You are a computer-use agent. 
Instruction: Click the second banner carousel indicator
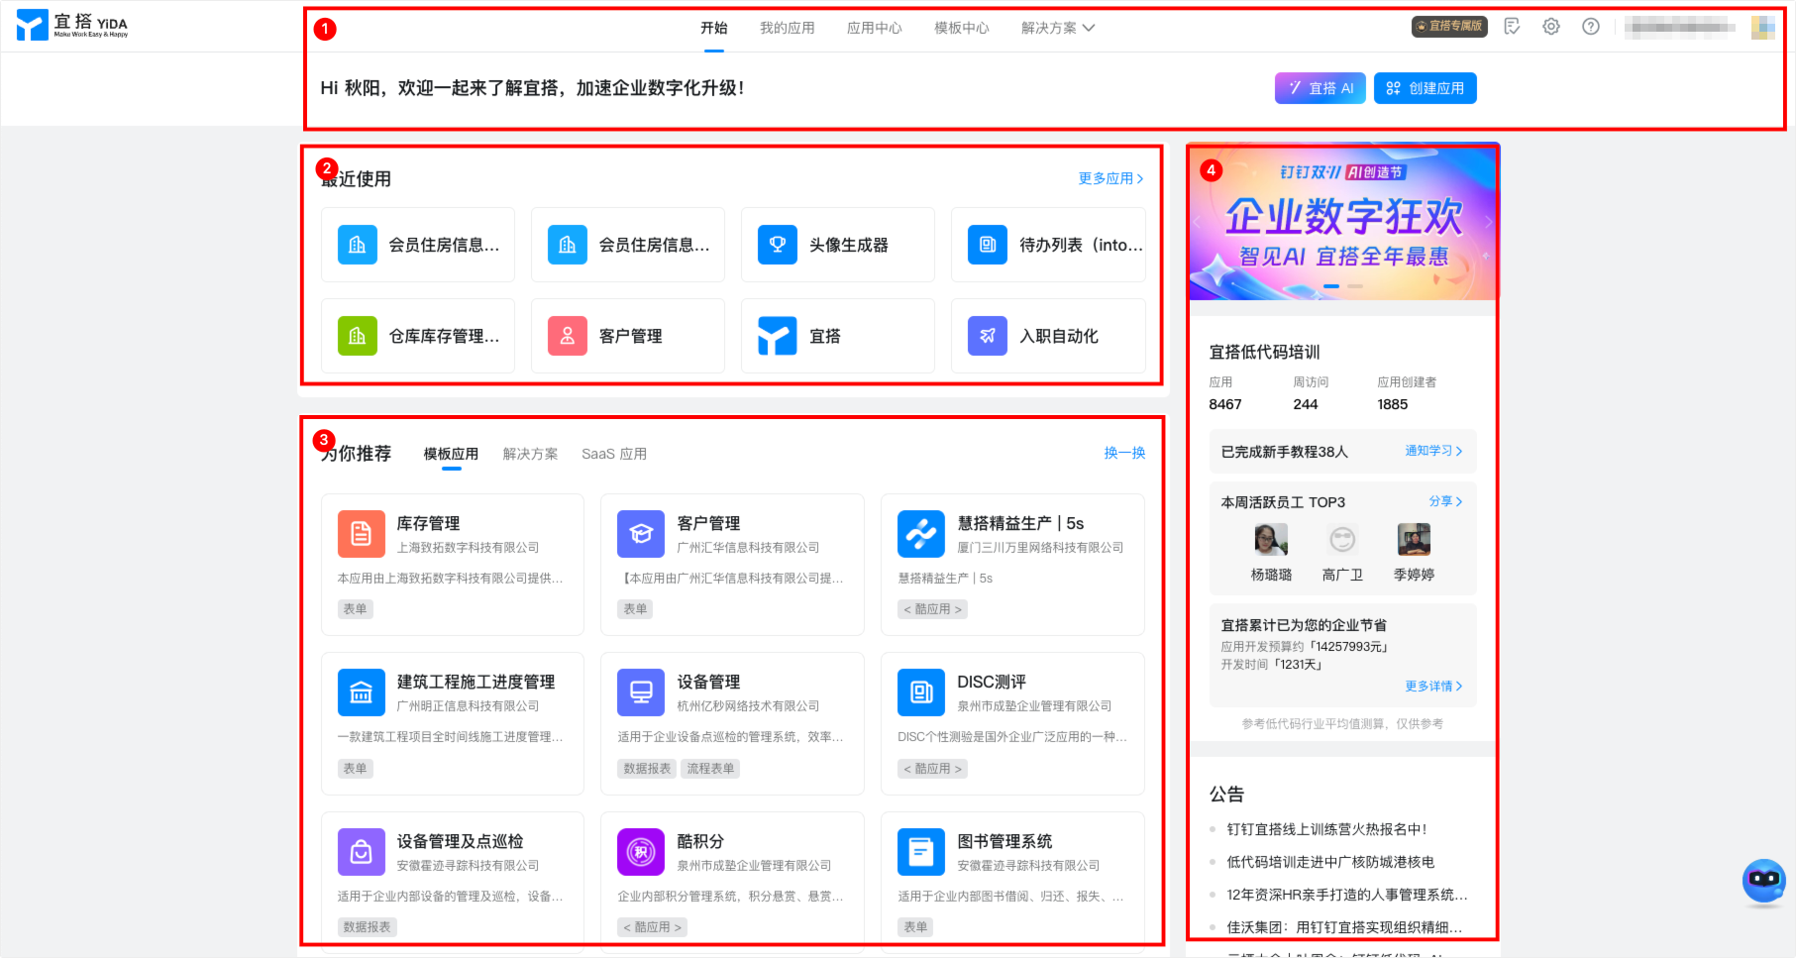[x=1355, y=286]
